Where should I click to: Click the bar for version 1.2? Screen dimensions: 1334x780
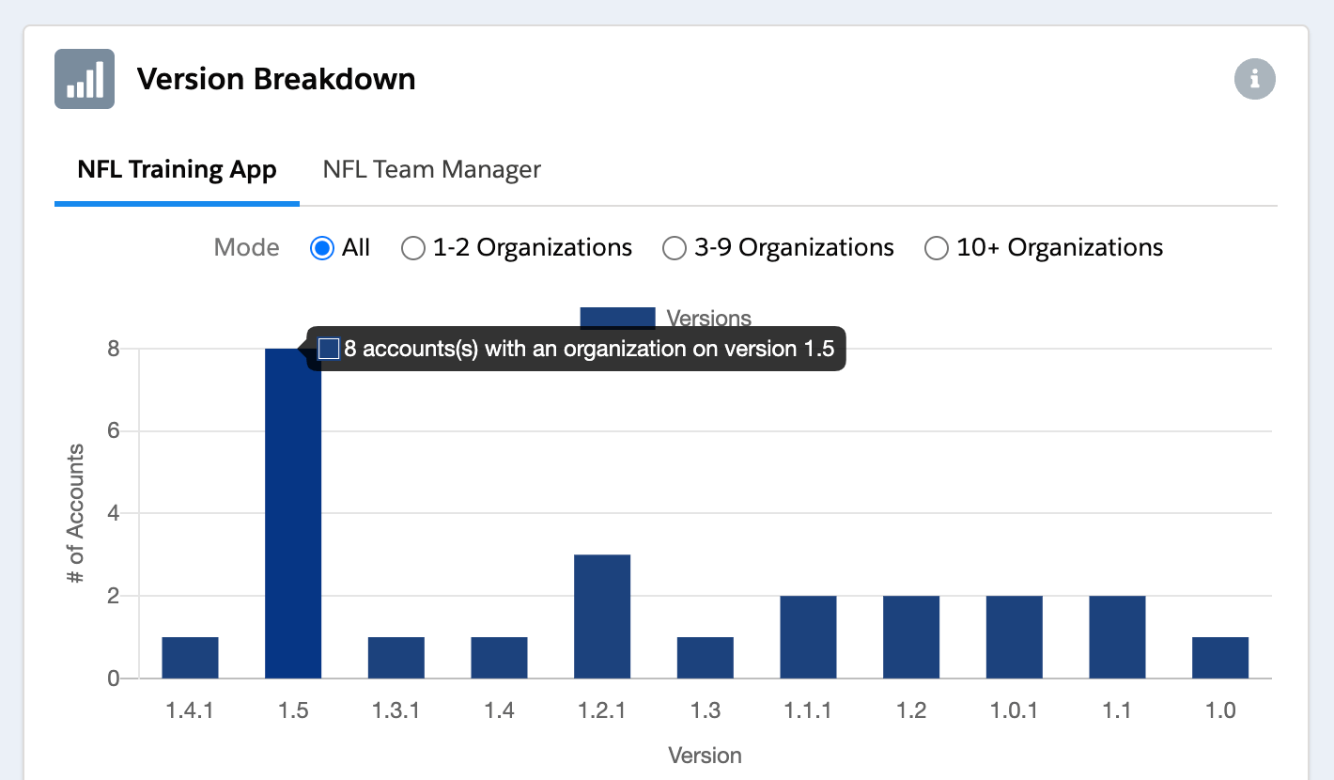click(x=911, y=637)
